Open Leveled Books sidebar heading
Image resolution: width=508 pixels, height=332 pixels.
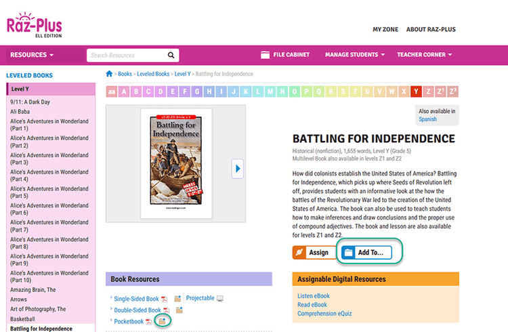30,75
